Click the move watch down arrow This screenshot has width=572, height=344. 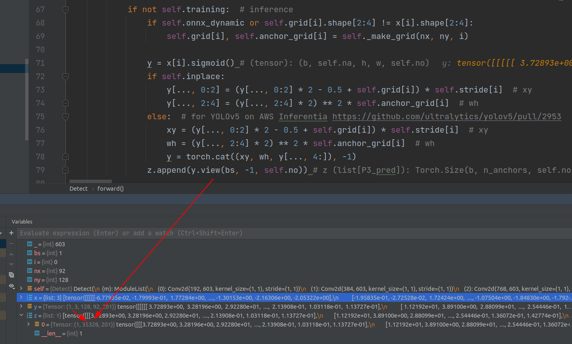click(11, 264)
